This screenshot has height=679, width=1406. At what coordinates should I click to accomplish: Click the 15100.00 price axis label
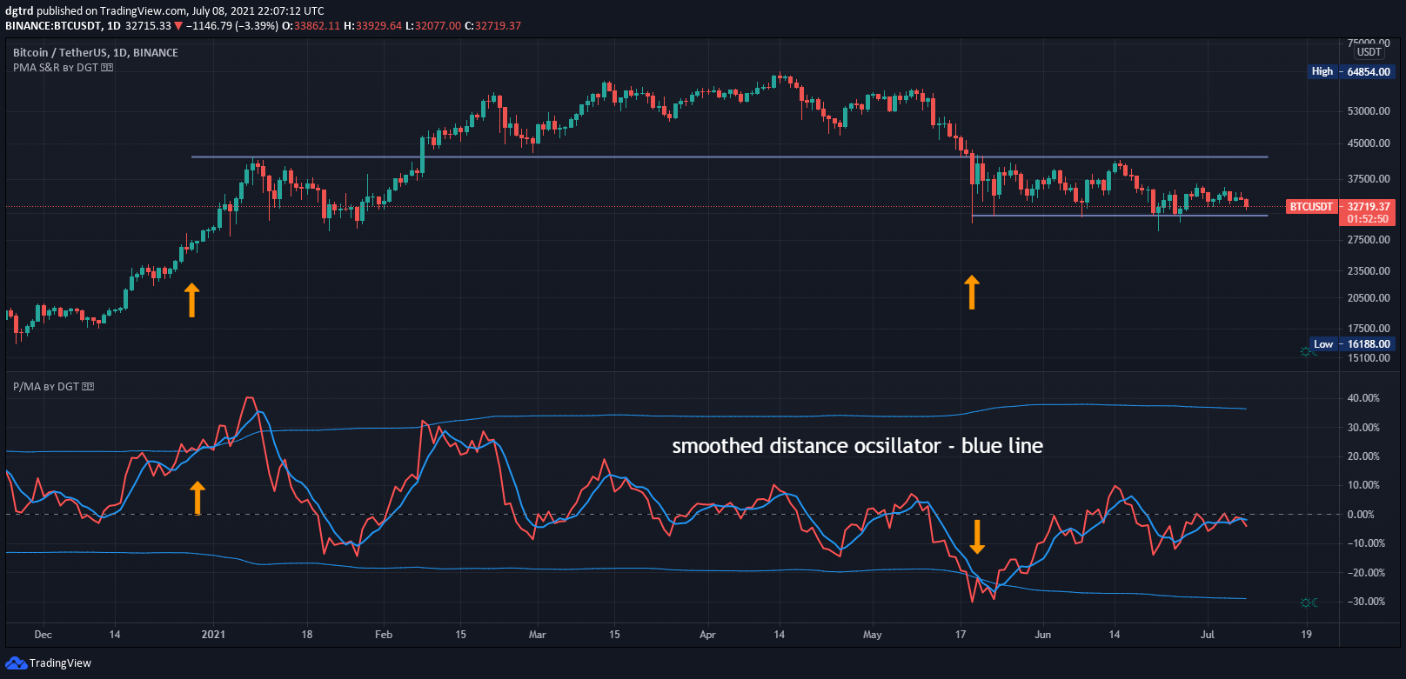(x=1369, y=358)
